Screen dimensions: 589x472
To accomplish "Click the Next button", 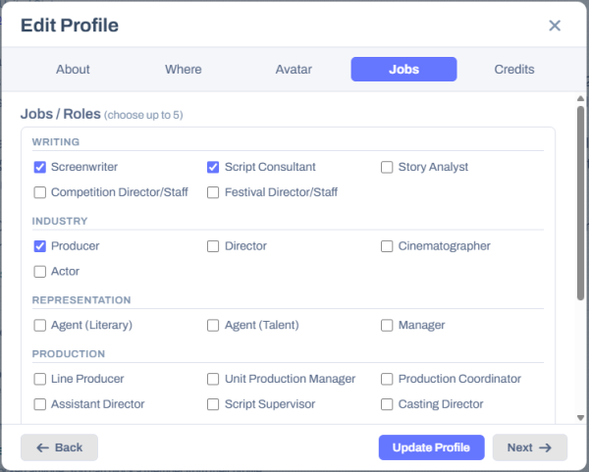I will click(x=530, y=447).
